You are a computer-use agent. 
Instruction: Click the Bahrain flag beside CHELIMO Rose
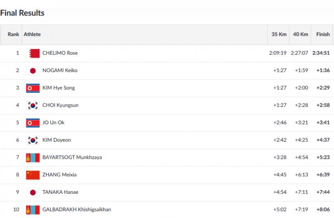33,53
